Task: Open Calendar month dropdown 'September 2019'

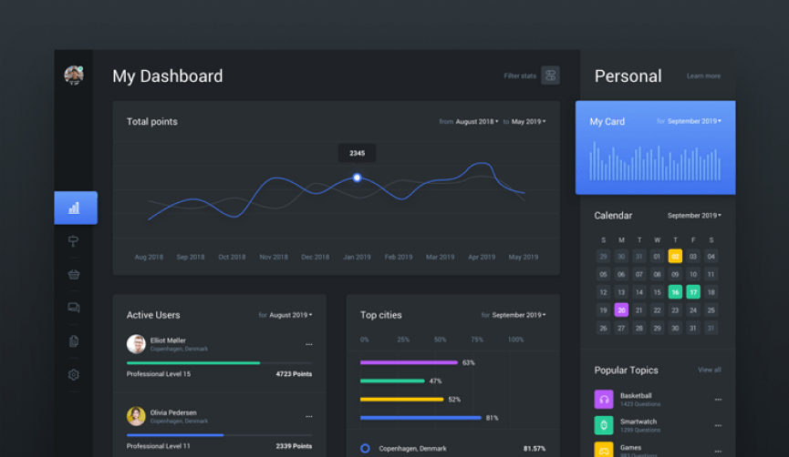Action: pos(694,216)
